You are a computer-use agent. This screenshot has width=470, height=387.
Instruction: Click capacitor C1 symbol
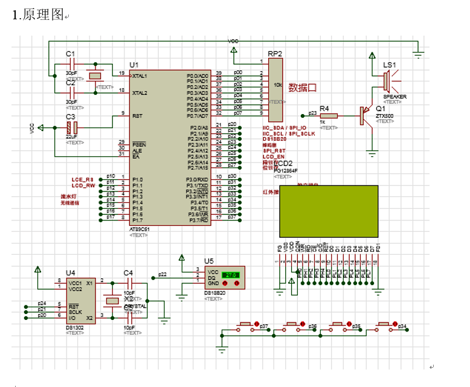72,64
